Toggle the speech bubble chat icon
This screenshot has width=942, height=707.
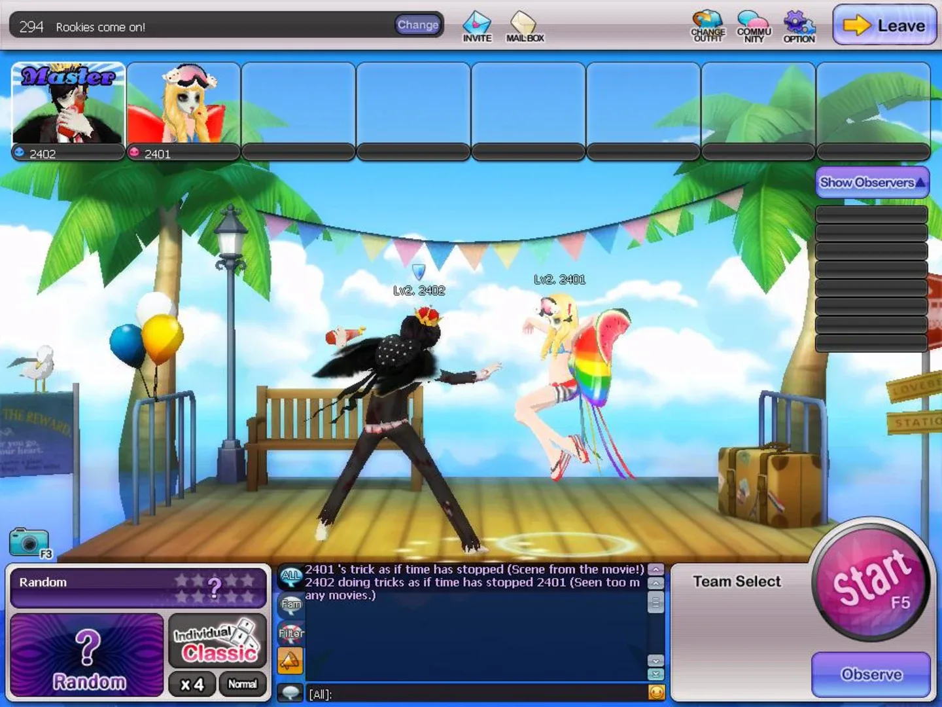[290, 691]
